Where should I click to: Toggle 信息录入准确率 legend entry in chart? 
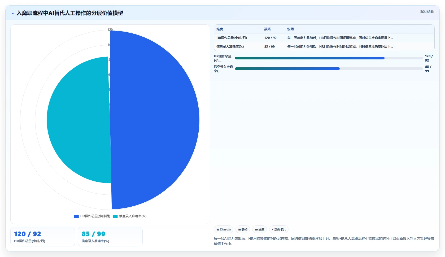pyautogui.click(x=130, y=216)
